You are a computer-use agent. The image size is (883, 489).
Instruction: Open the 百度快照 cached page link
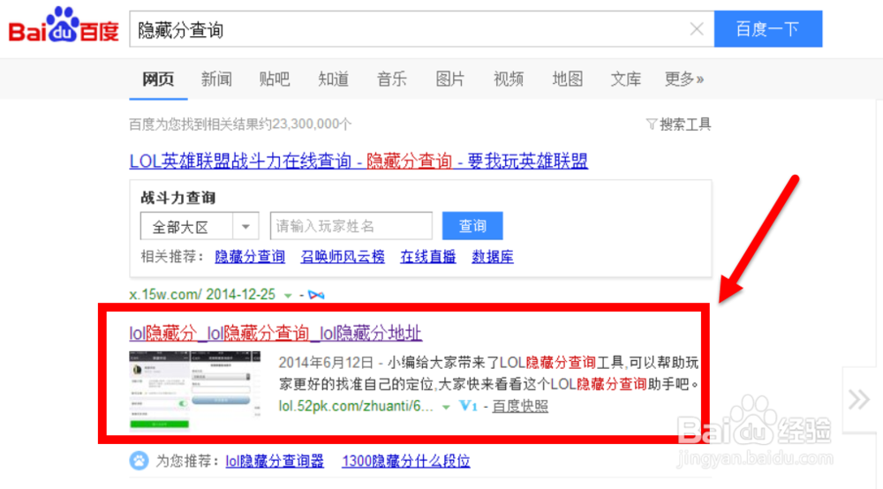click(x=520, y=406)
